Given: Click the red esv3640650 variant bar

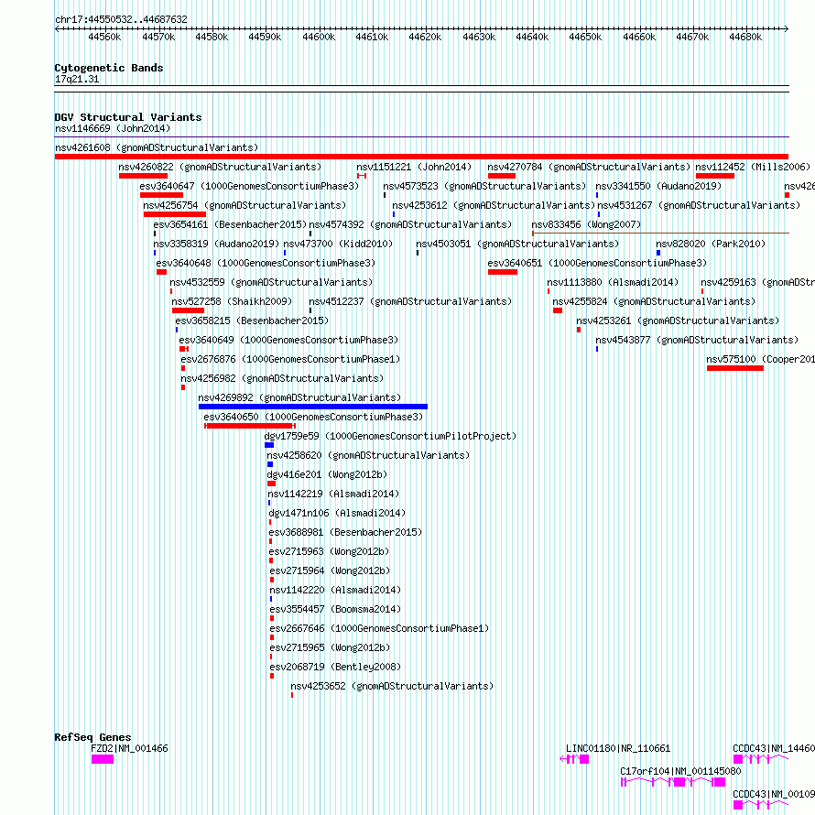Looking at the screenshot, I should (250, 426).
